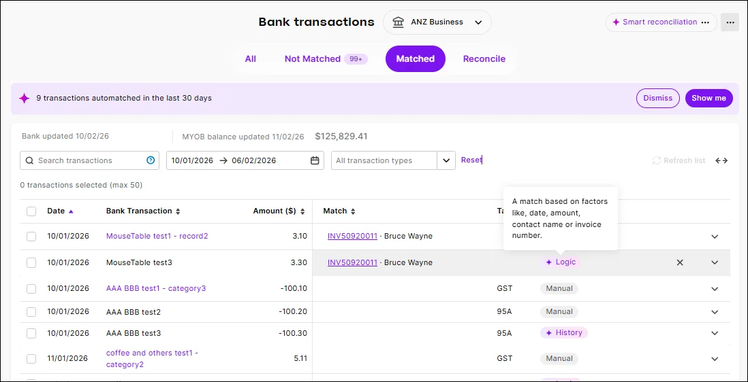Expand the AAA BBB test1 - category3 row
The width and height of the screenshot is (748, 382).
pyautogui.click(x=715, y=289)
